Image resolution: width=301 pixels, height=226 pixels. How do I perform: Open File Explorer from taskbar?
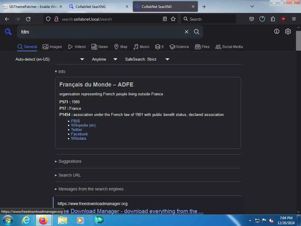[63, 220]
